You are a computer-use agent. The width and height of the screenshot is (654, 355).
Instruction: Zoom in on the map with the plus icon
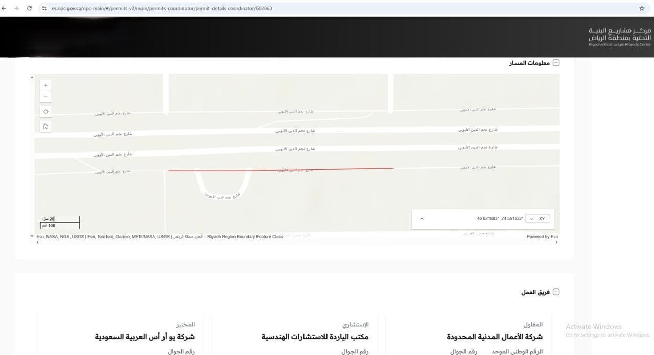pyautogui.click(x=45, y=85)
